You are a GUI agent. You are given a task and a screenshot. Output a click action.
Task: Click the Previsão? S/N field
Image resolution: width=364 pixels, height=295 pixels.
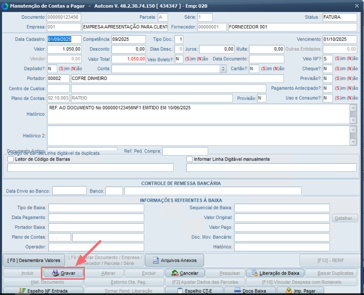(328, 79)
